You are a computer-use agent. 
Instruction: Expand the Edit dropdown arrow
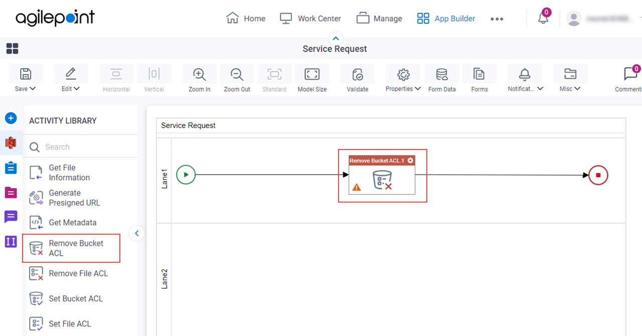point(77,89)
